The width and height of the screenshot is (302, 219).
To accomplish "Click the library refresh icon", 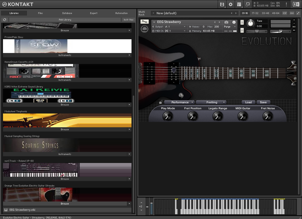I will (5, 19).
